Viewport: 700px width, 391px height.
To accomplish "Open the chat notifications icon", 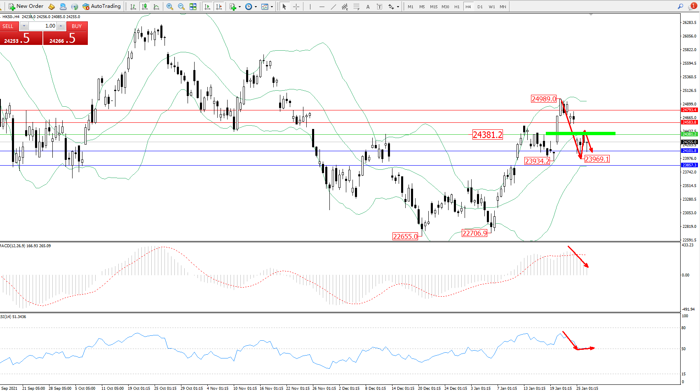I will click(692, 7).
